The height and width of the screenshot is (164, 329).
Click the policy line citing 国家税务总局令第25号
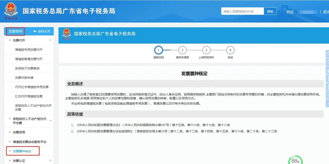tap(174, 132)
